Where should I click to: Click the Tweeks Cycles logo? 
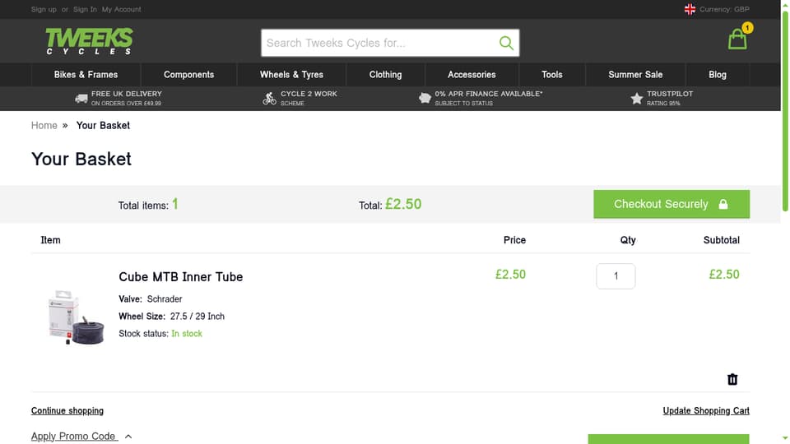[89, 41]
